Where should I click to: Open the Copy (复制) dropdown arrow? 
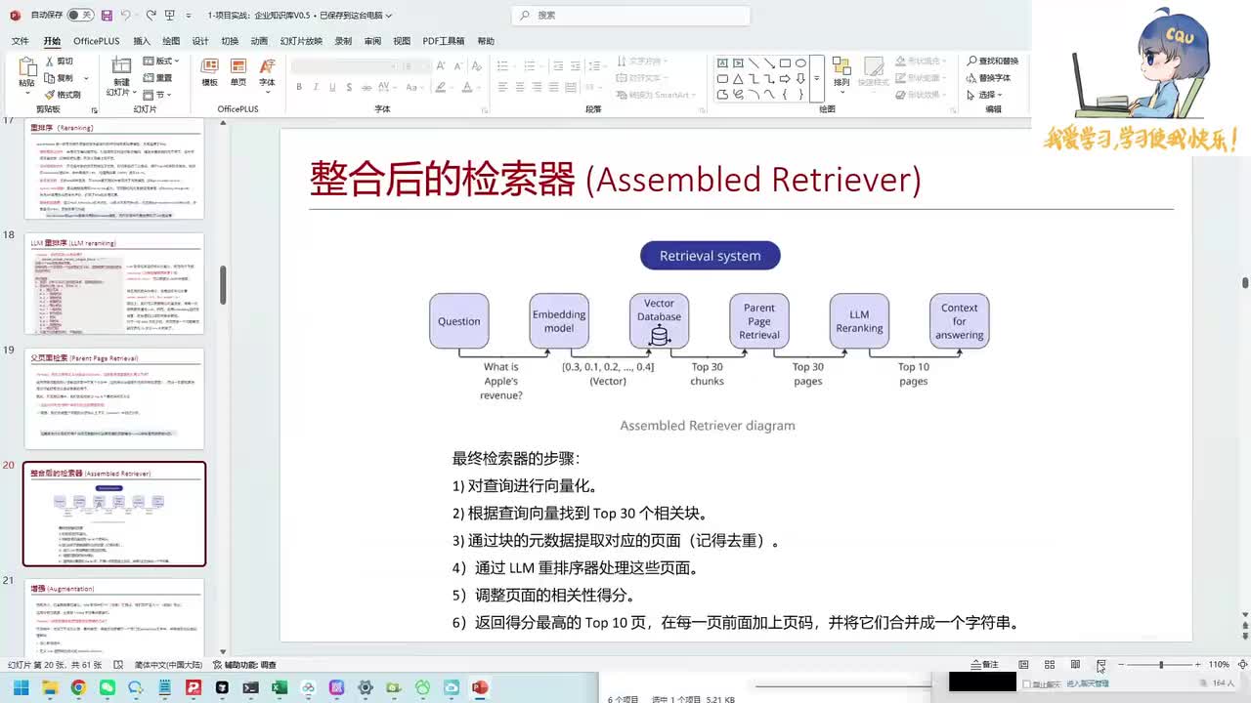pos(86,78)
